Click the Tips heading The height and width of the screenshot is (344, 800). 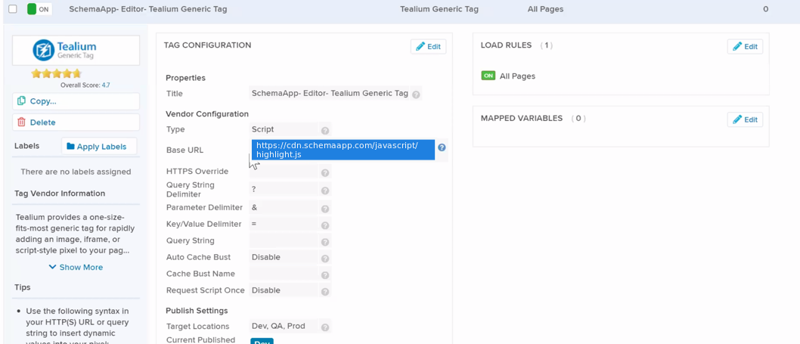[23, 287]
